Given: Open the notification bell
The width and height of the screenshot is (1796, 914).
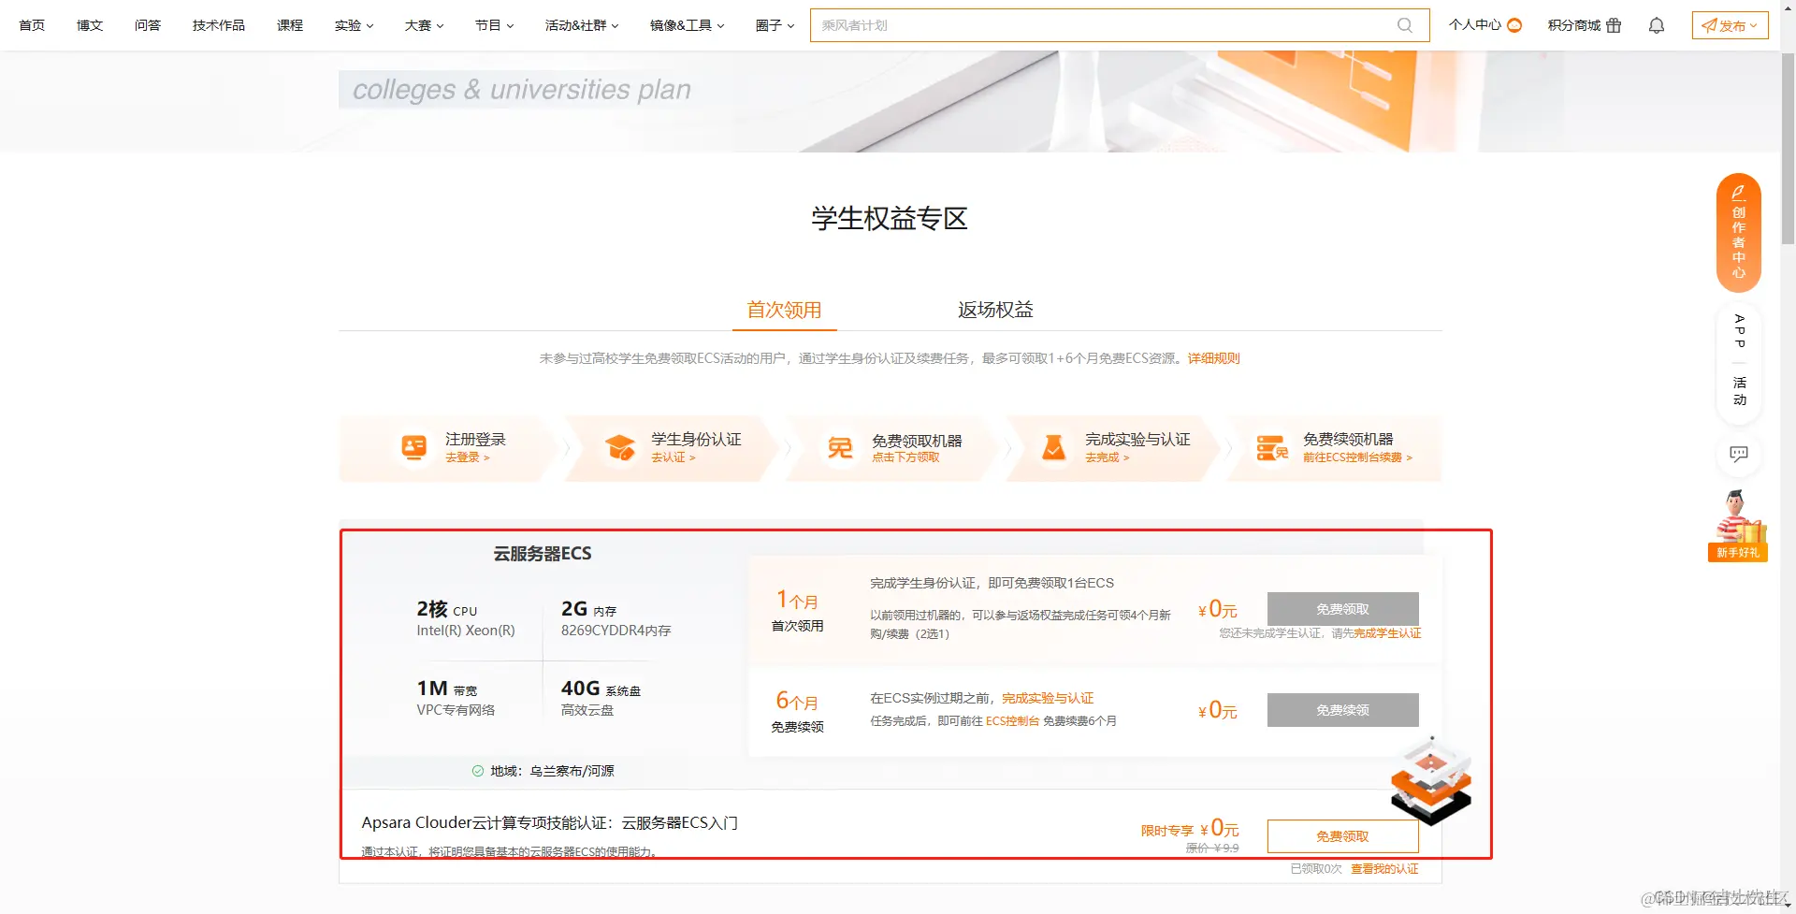Looking at the screenshot, I should pyautogui.click(x=1656, y=25).
